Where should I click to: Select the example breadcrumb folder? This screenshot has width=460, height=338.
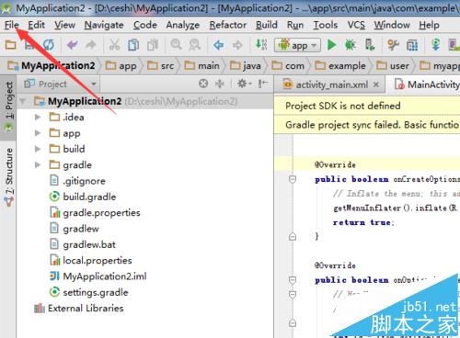[x=340, y=65]
